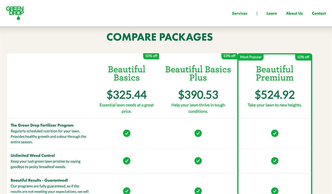
Task: Click the $325.44 Beautiful Basics price
Action: coord(127,95)
